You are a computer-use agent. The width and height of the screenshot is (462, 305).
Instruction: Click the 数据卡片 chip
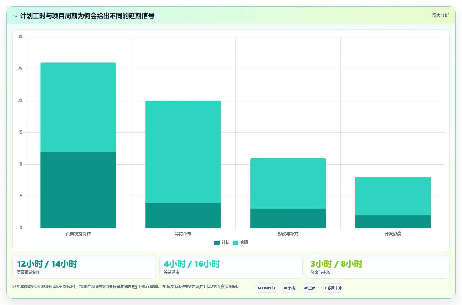coord(333,288)
